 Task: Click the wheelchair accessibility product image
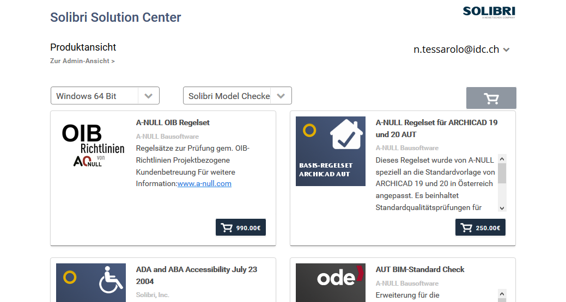click(x=91, y=282)
